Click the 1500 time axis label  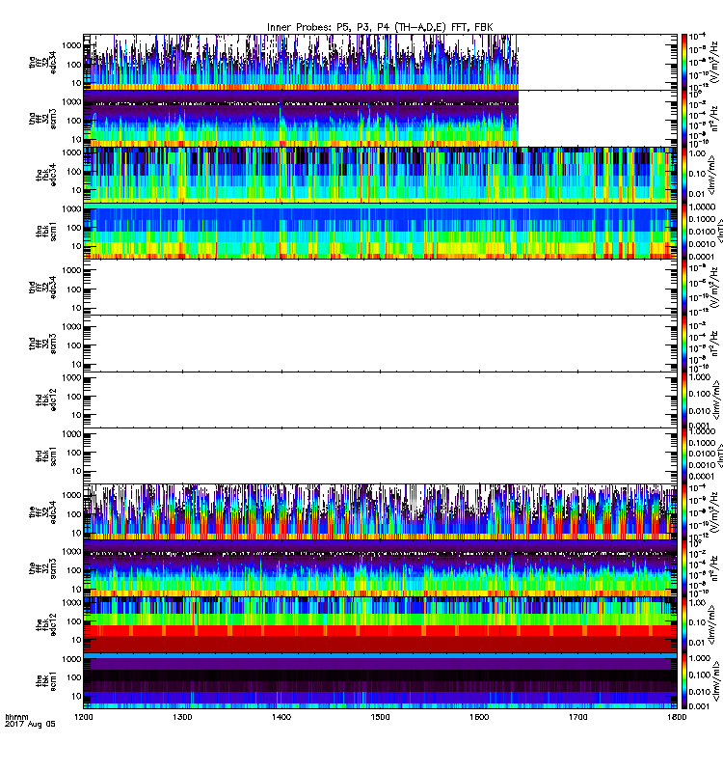point(380,717)
